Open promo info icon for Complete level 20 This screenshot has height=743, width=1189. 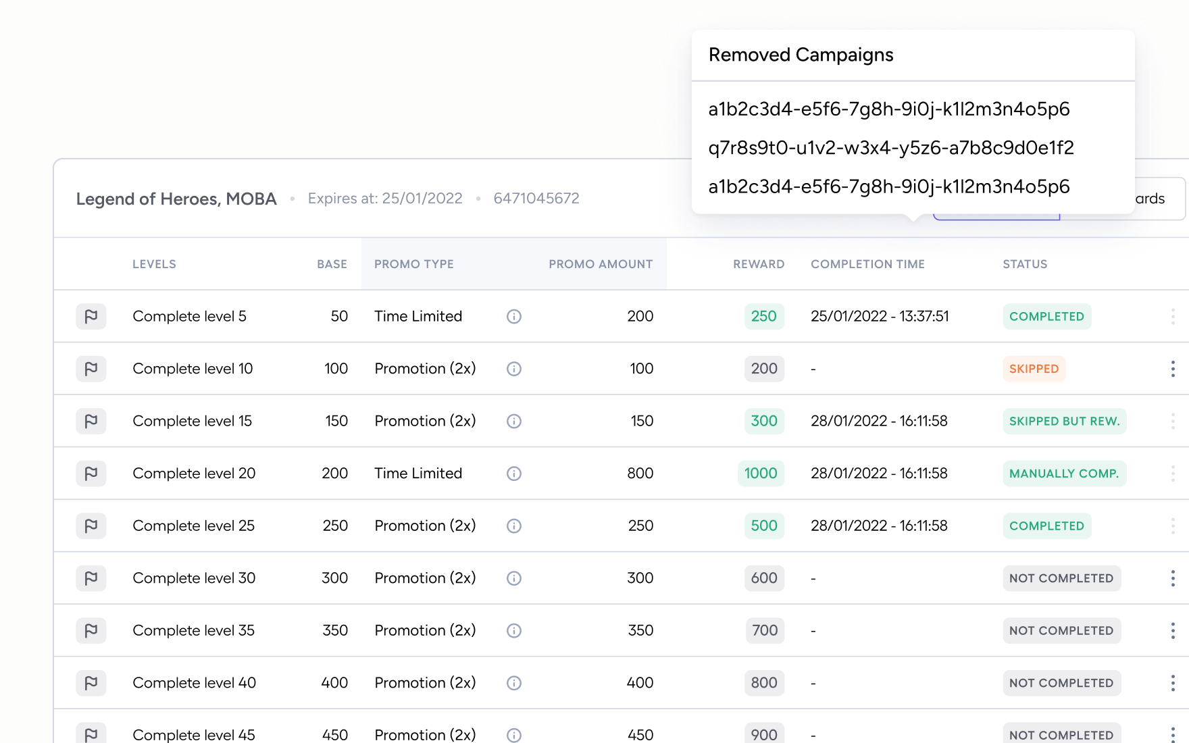pos(514,473)
